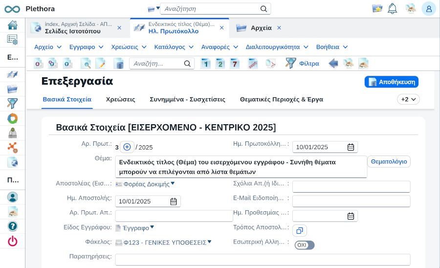The width and height of the screenshot is (440, 268).
Task: Click the first new incoming document icon
Action: pos(39,64)
